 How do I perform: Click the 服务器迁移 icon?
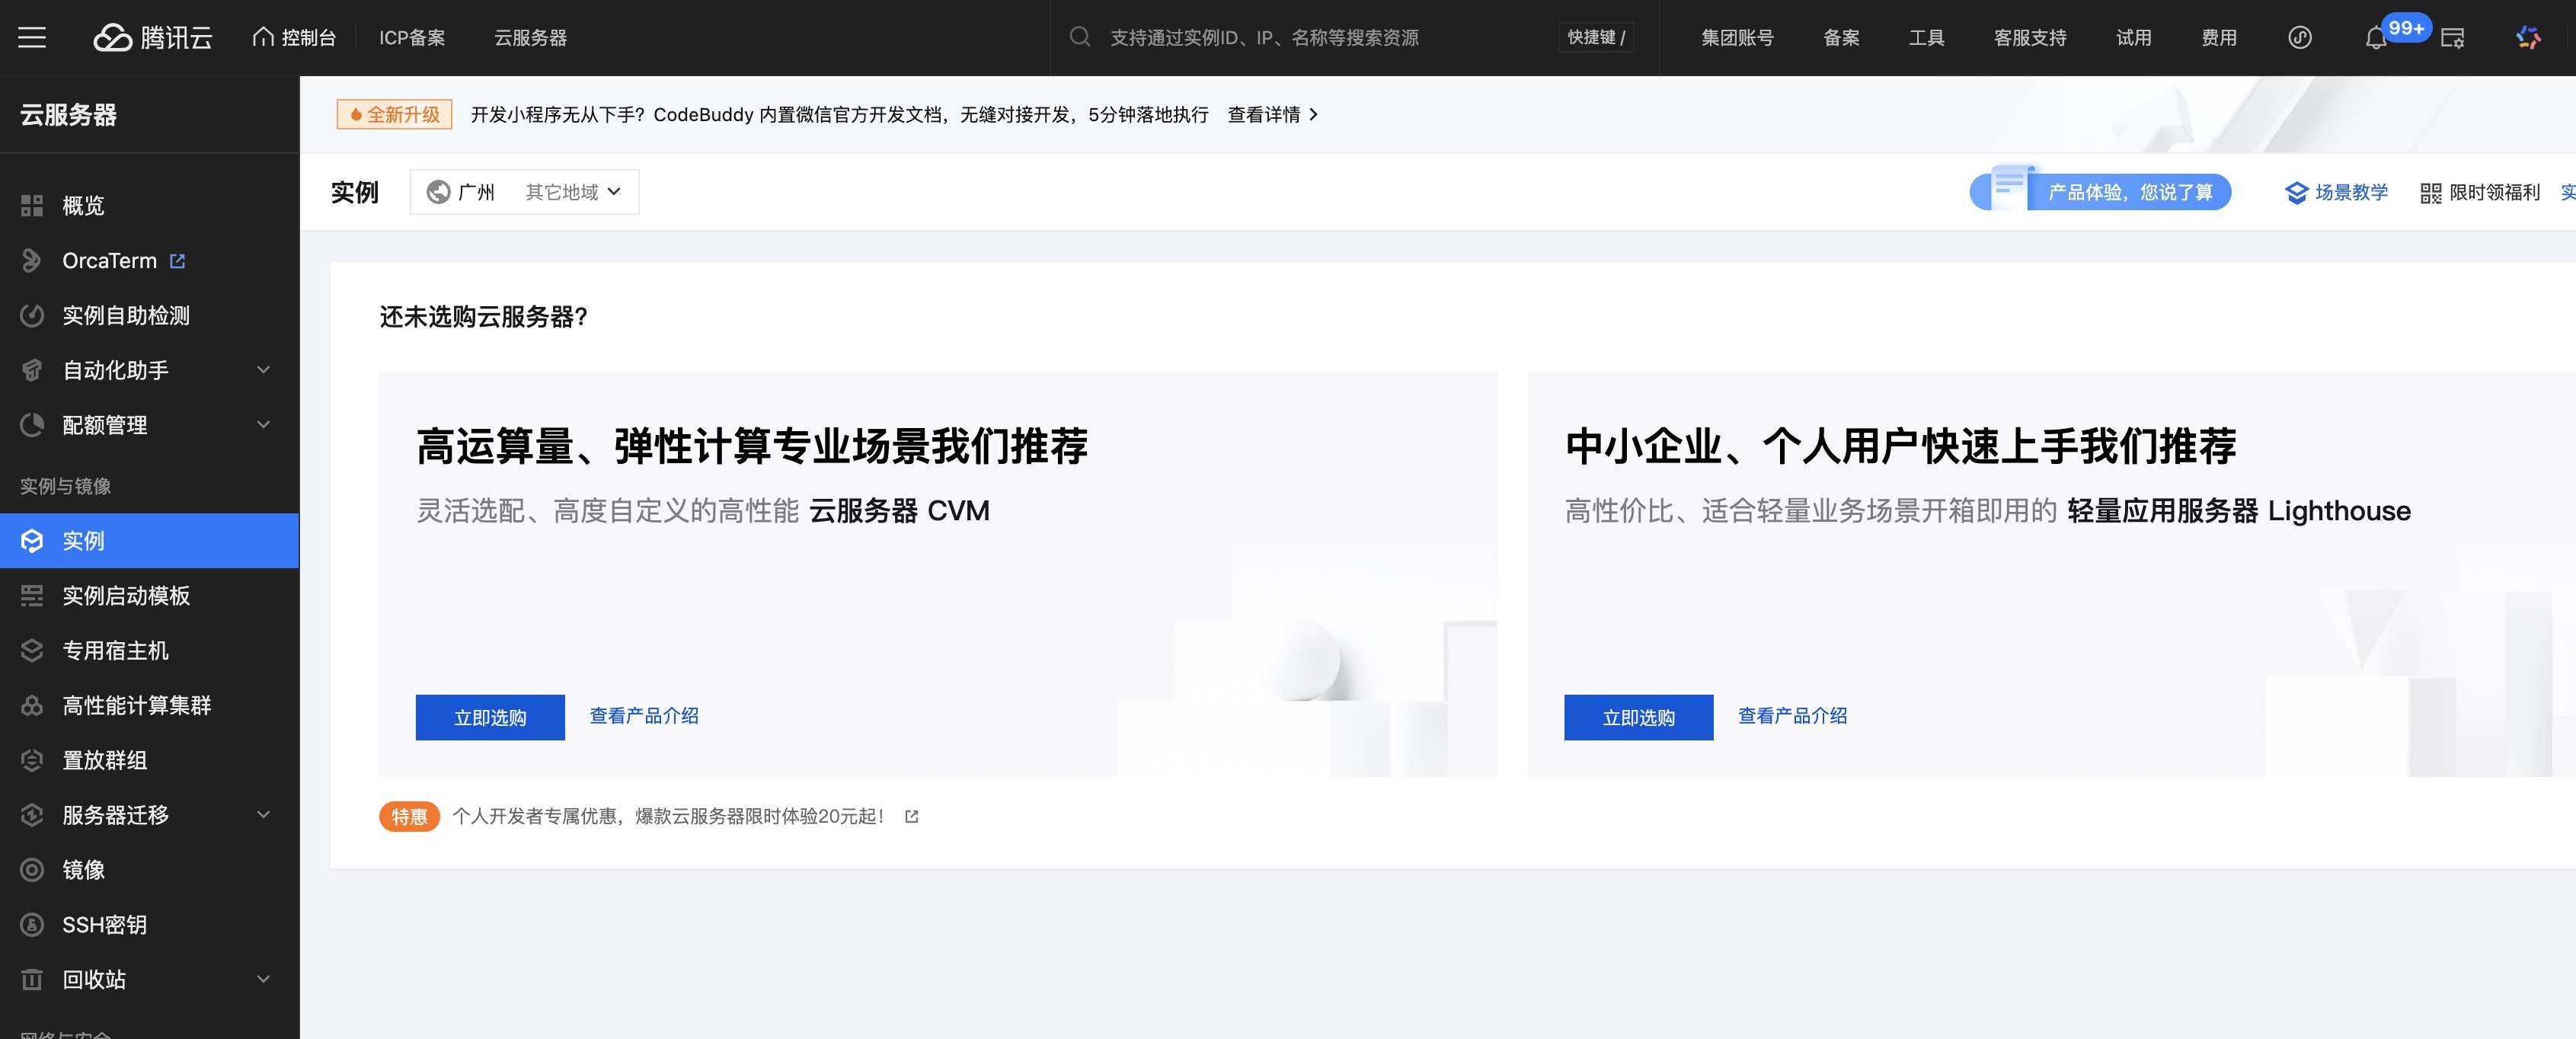pyautogui.click(x=32, y=815)
